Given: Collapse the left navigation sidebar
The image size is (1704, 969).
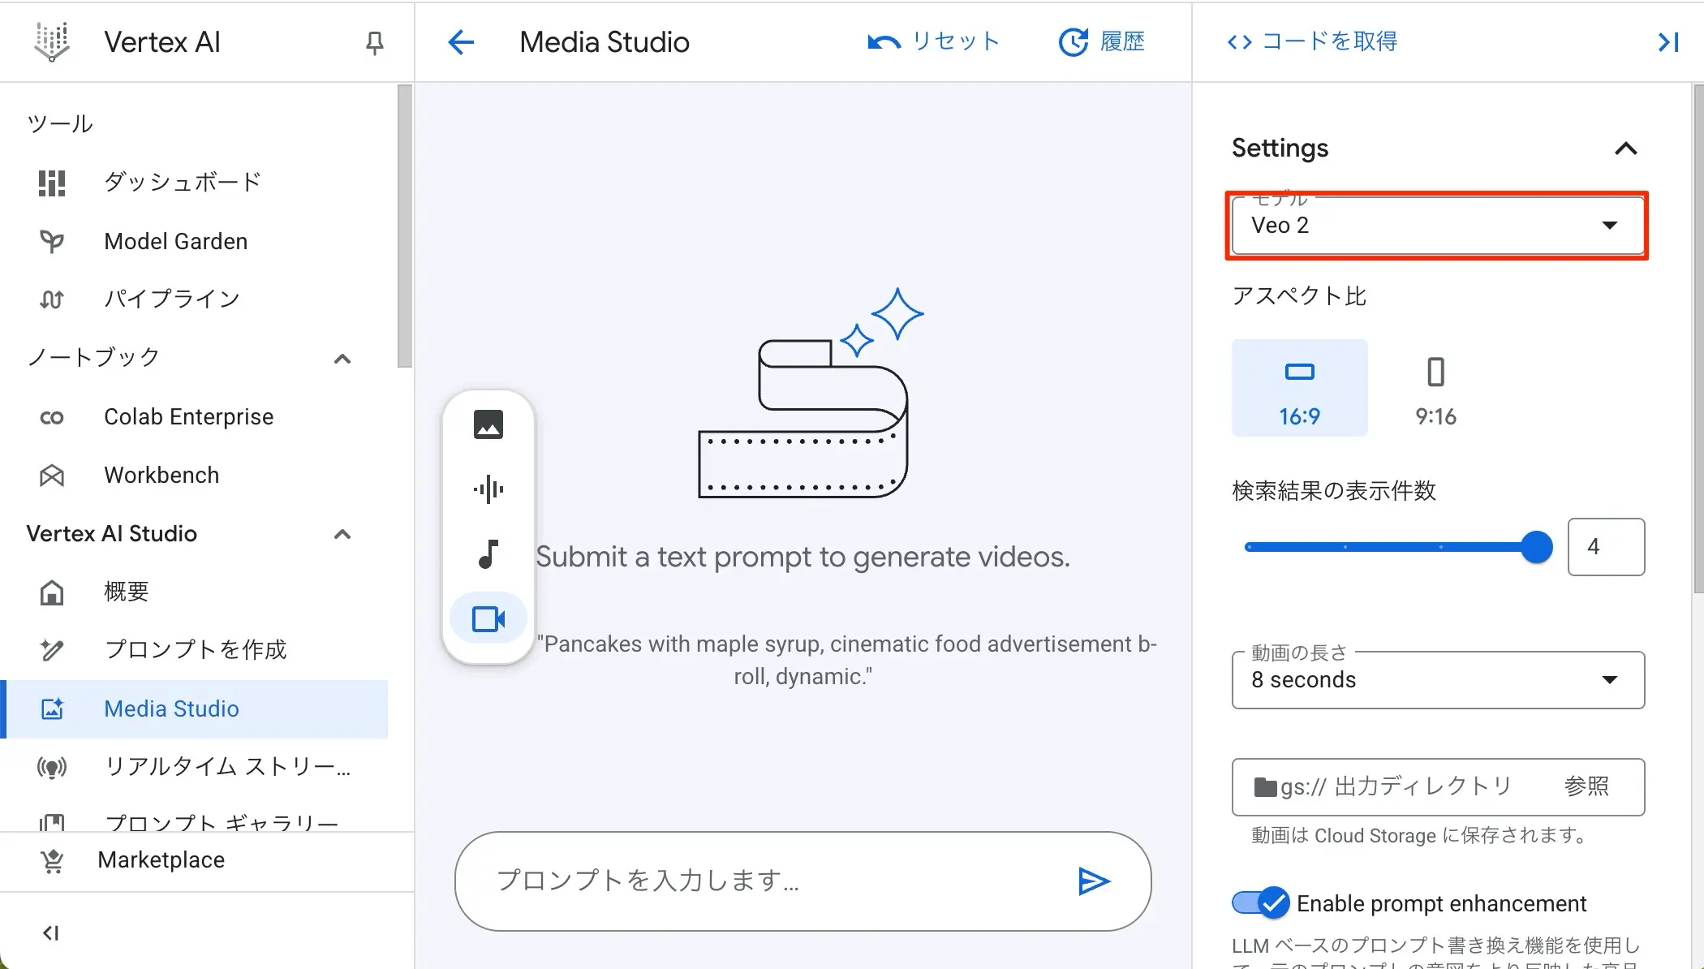Looking at the screenshot, I should [x=50, y=933].
